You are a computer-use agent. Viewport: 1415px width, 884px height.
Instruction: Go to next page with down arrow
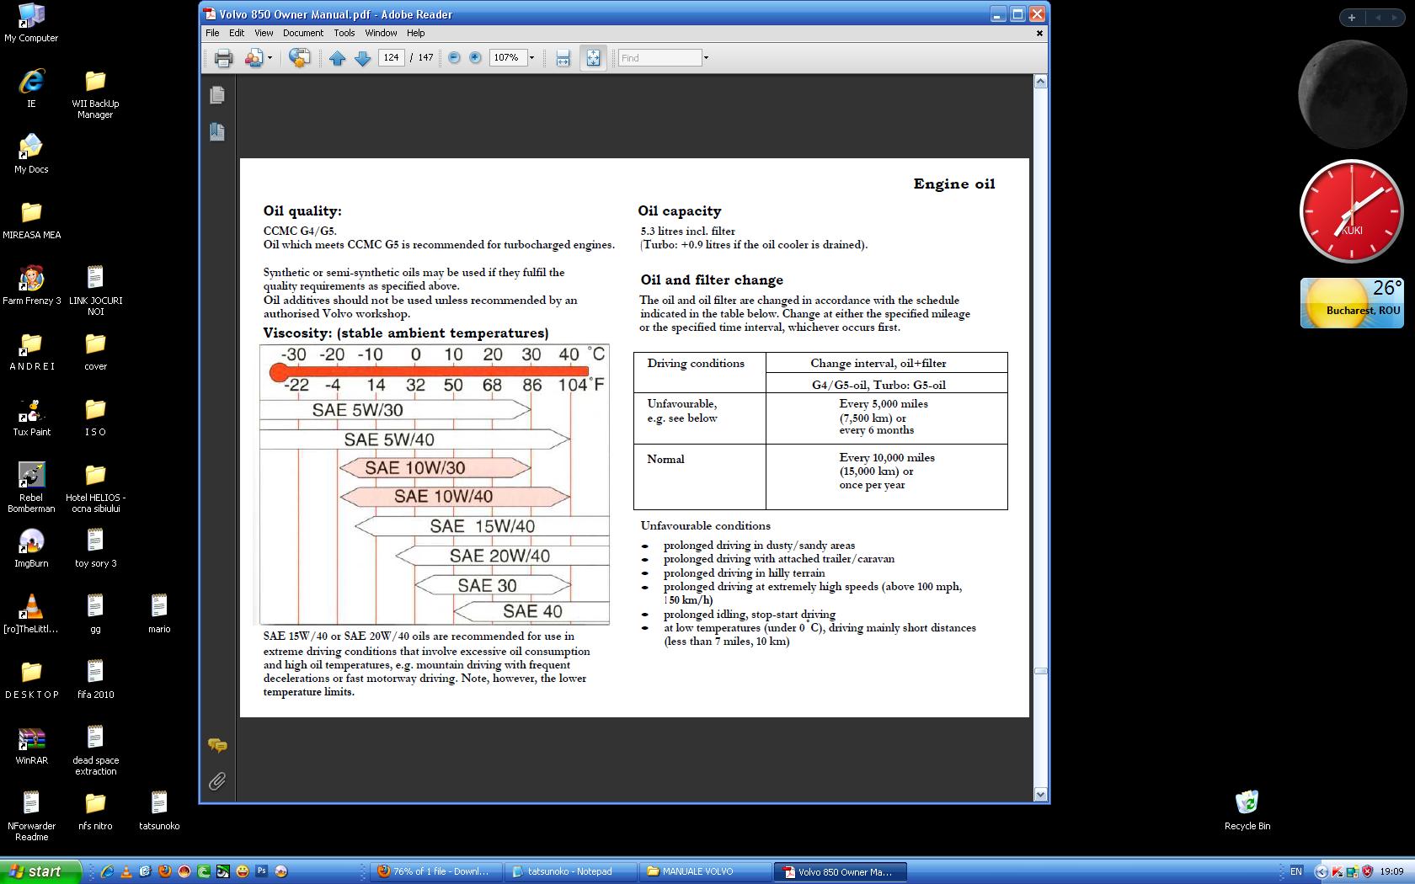(x=362, y=58)
